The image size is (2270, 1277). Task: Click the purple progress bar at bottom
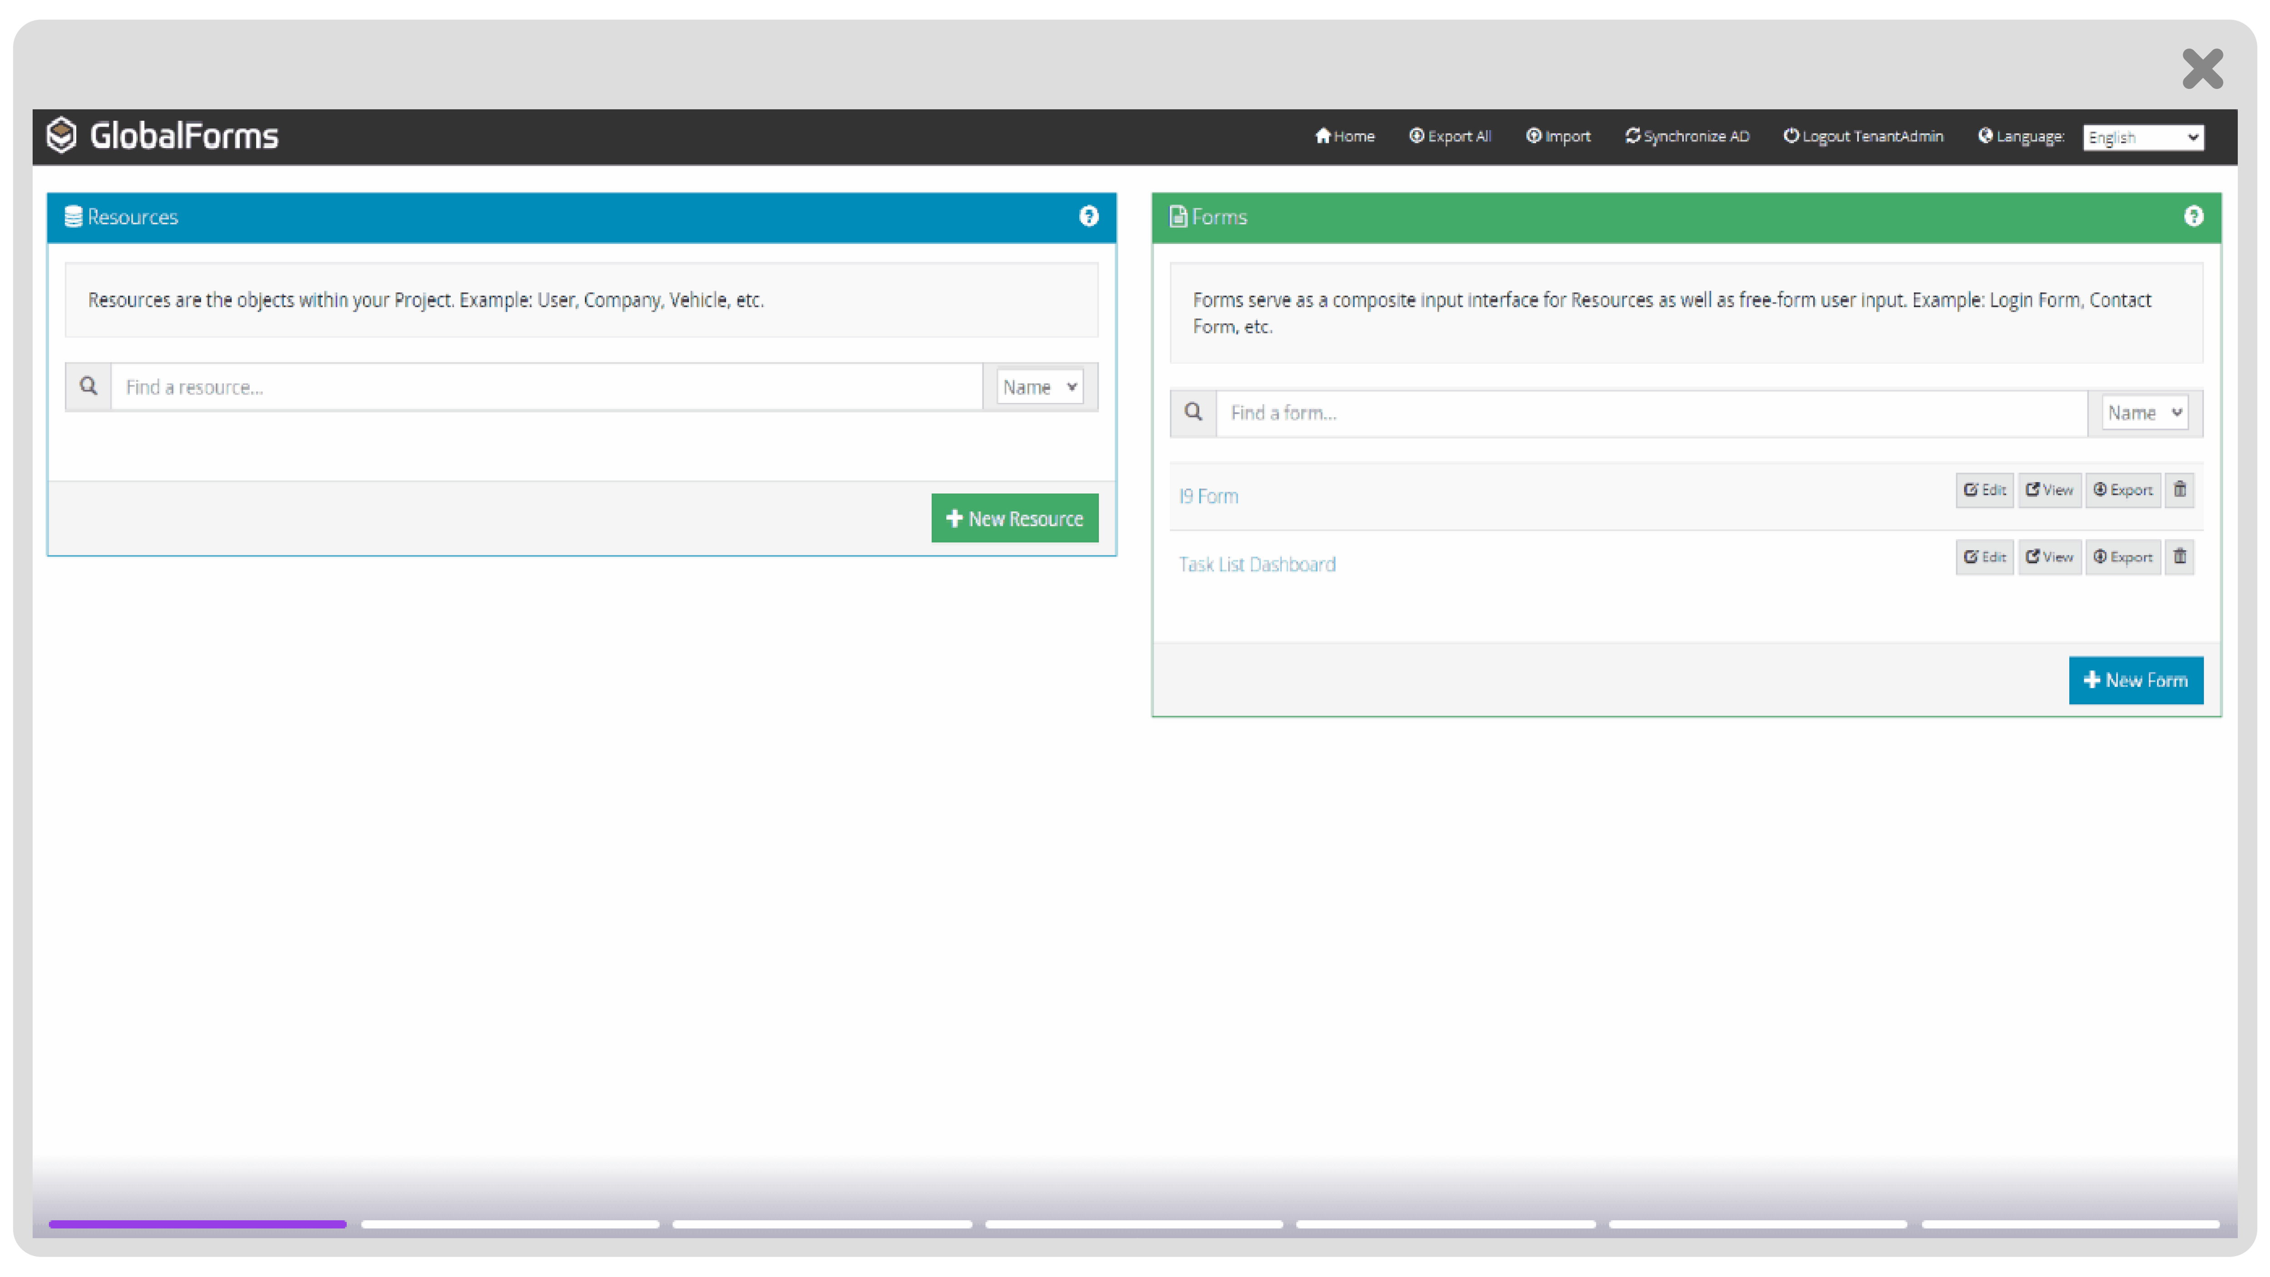(x=197, y=1224)
